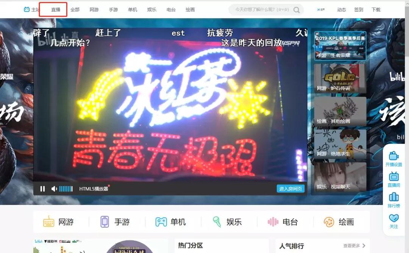The width and height of the screenshot is (409, 253).
Task: Click the 签到 check-in link
Action: tap(359, 9)
